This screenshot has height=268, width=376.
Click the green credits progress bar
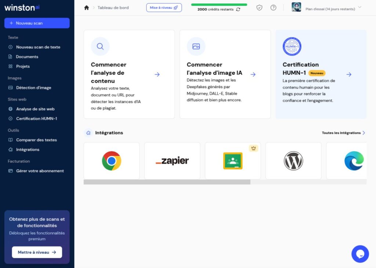point(219,5)
